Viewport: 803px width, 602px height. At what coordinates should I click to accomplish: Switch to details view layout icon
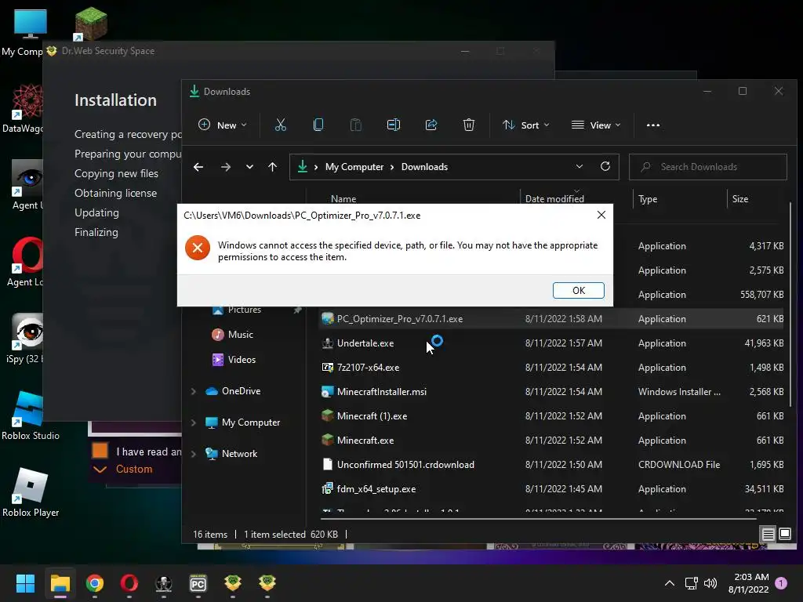(x=768, y=535)
